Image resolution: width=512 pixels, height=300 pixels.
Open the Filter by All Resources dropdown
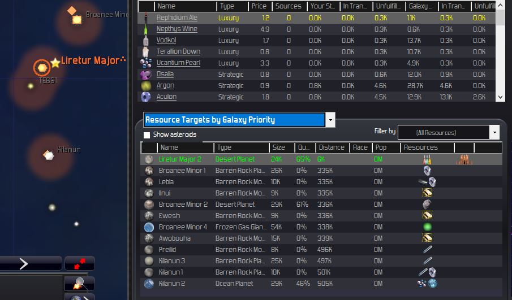point(494,132)
